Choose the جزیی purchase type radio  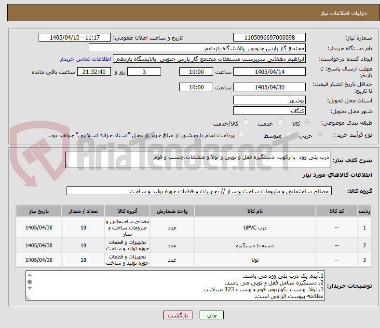(x=320, y=134)
